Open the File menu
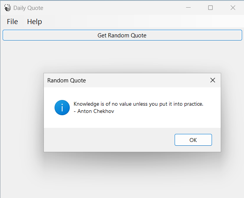 pos(12,21)
